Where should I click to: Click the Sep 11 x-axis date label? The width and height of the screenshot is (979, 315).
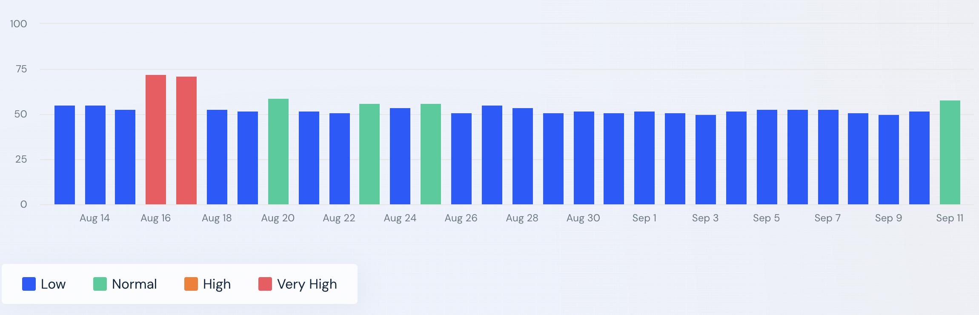coord(950,218)
